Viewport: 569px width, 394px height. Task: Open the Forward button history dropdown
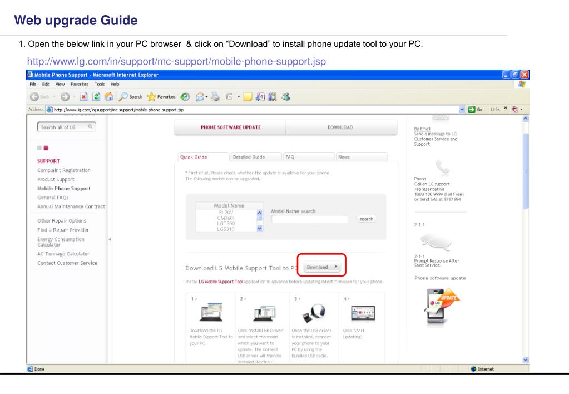pos(74,97)
